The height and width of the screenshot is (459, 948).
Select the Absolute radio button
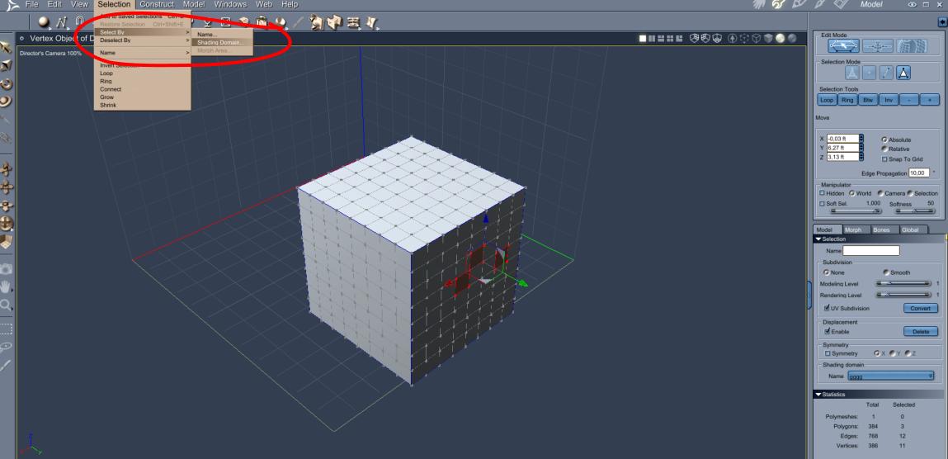(884, 140)
